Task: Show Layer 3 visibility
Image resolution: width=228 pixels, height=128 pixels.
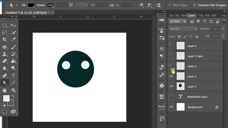Action: tap(171, 65)
